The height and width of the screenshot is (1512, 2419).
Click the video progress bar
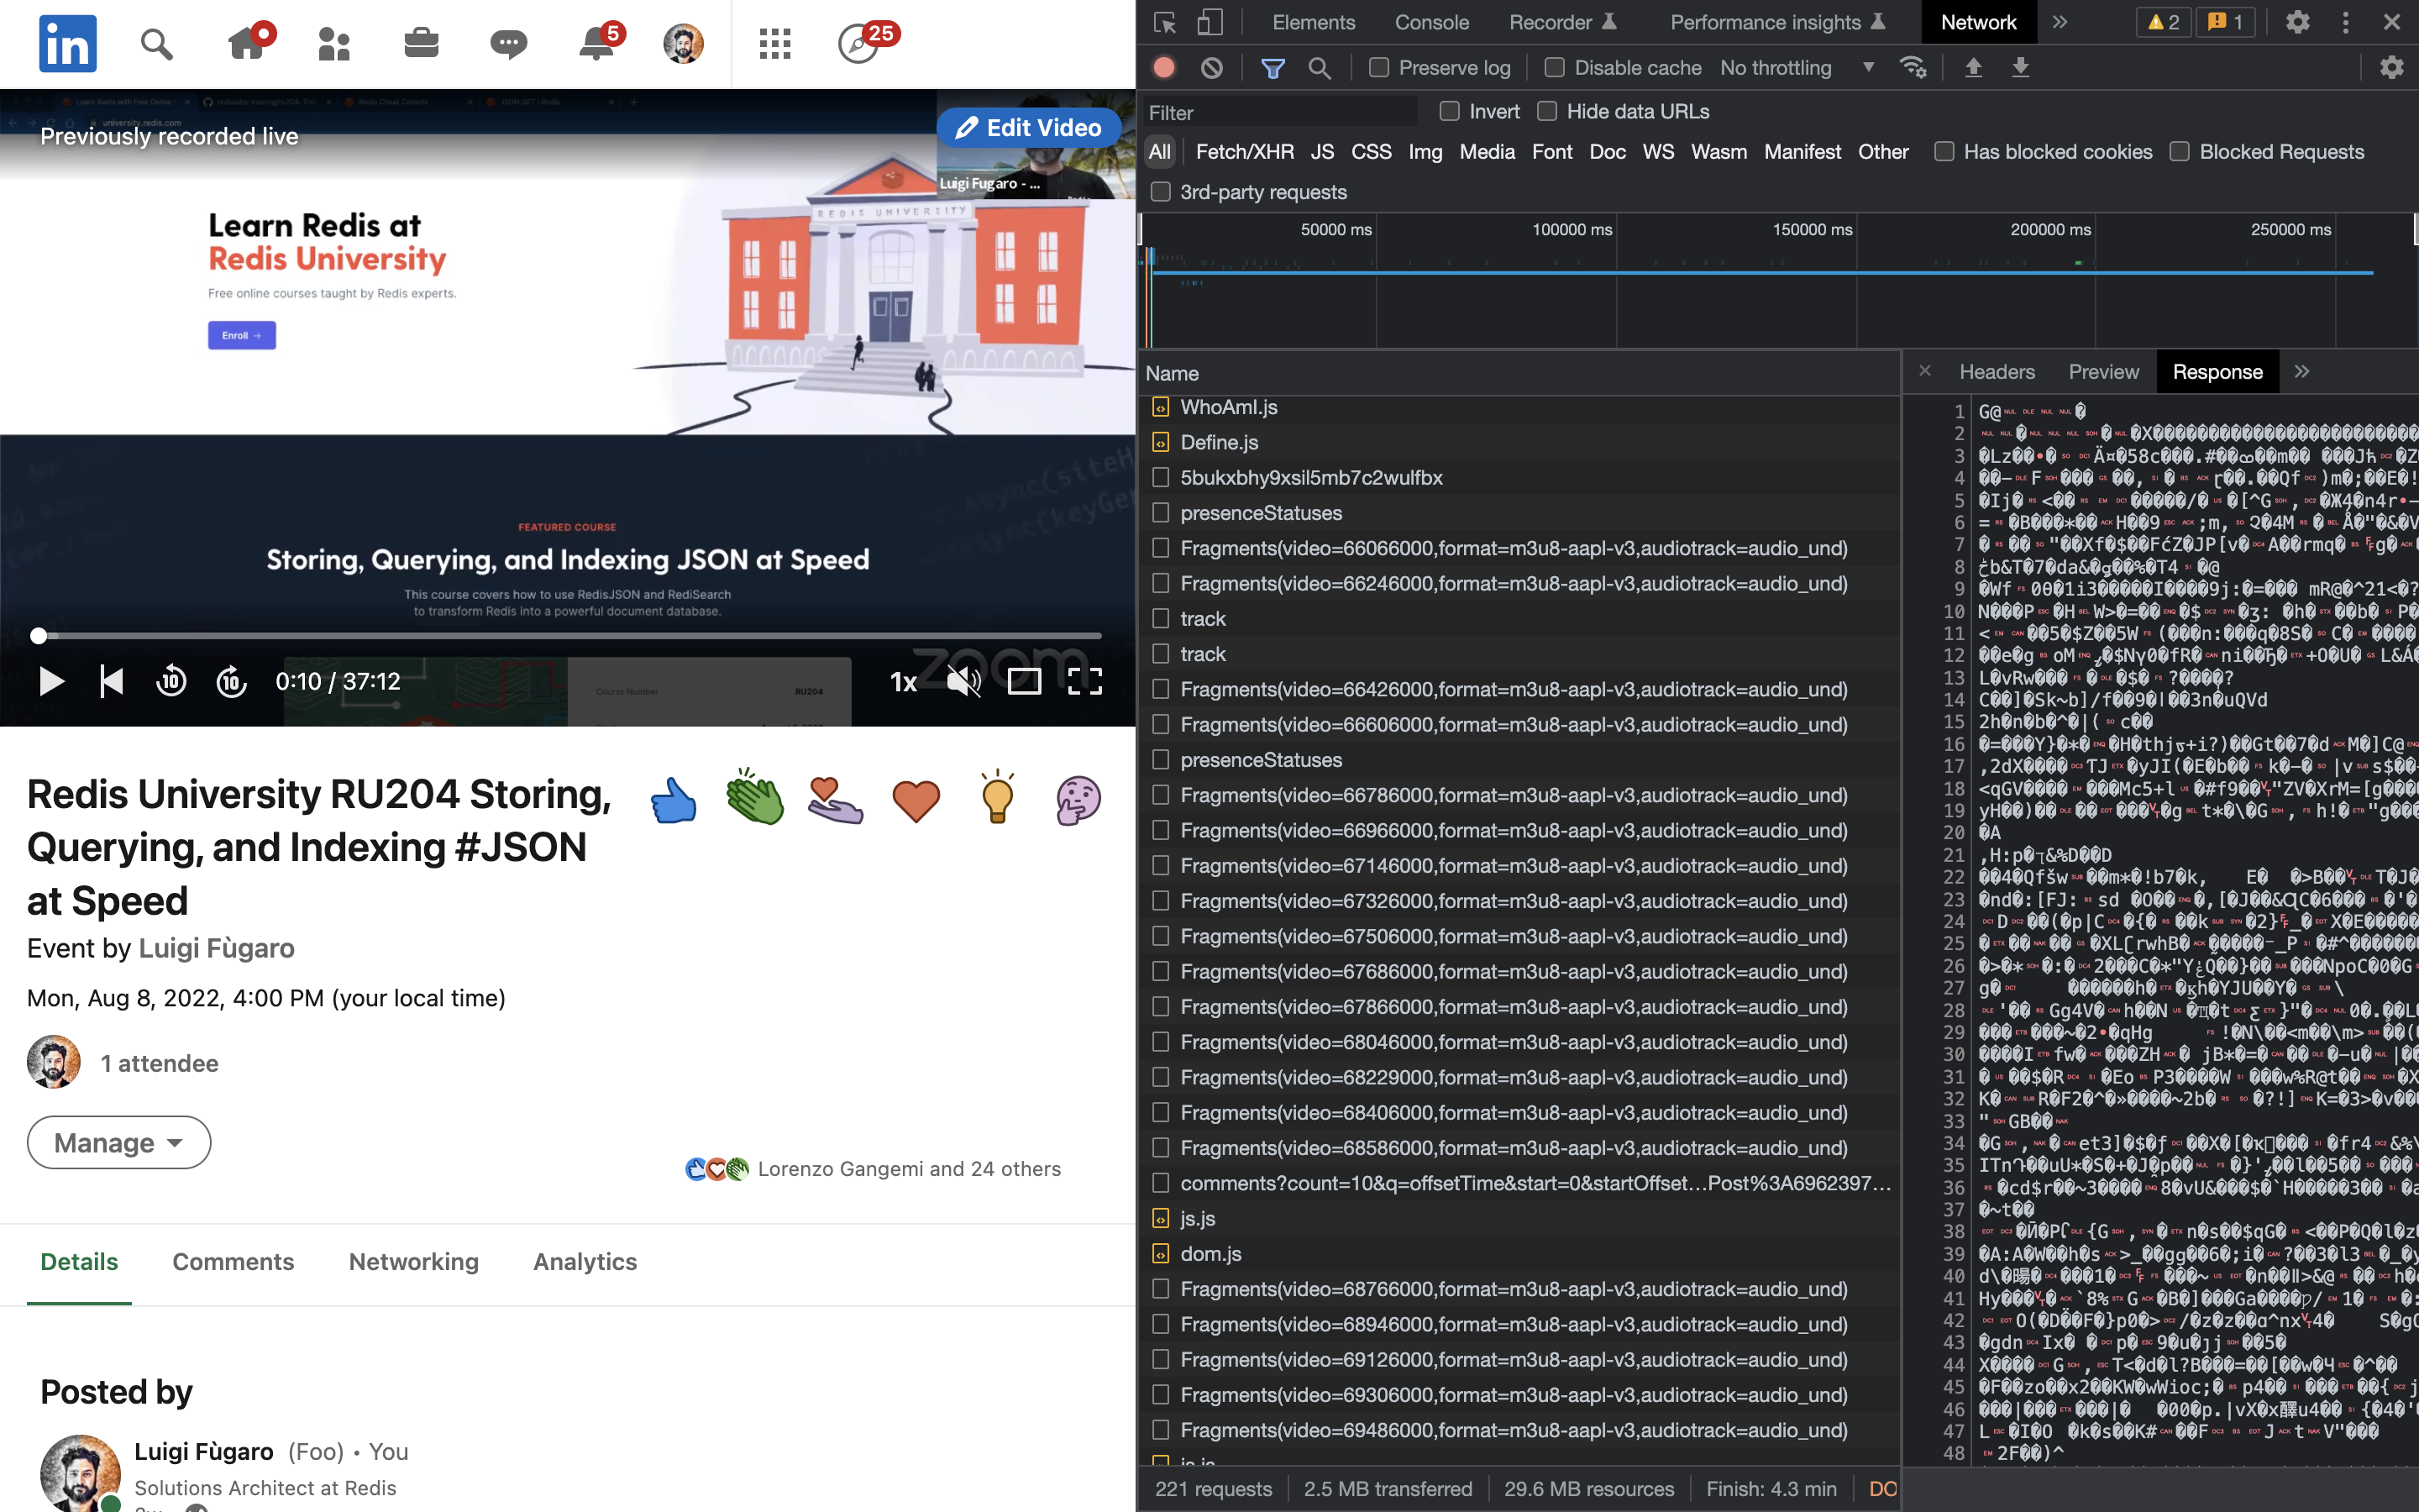click(x=569, y=636)
